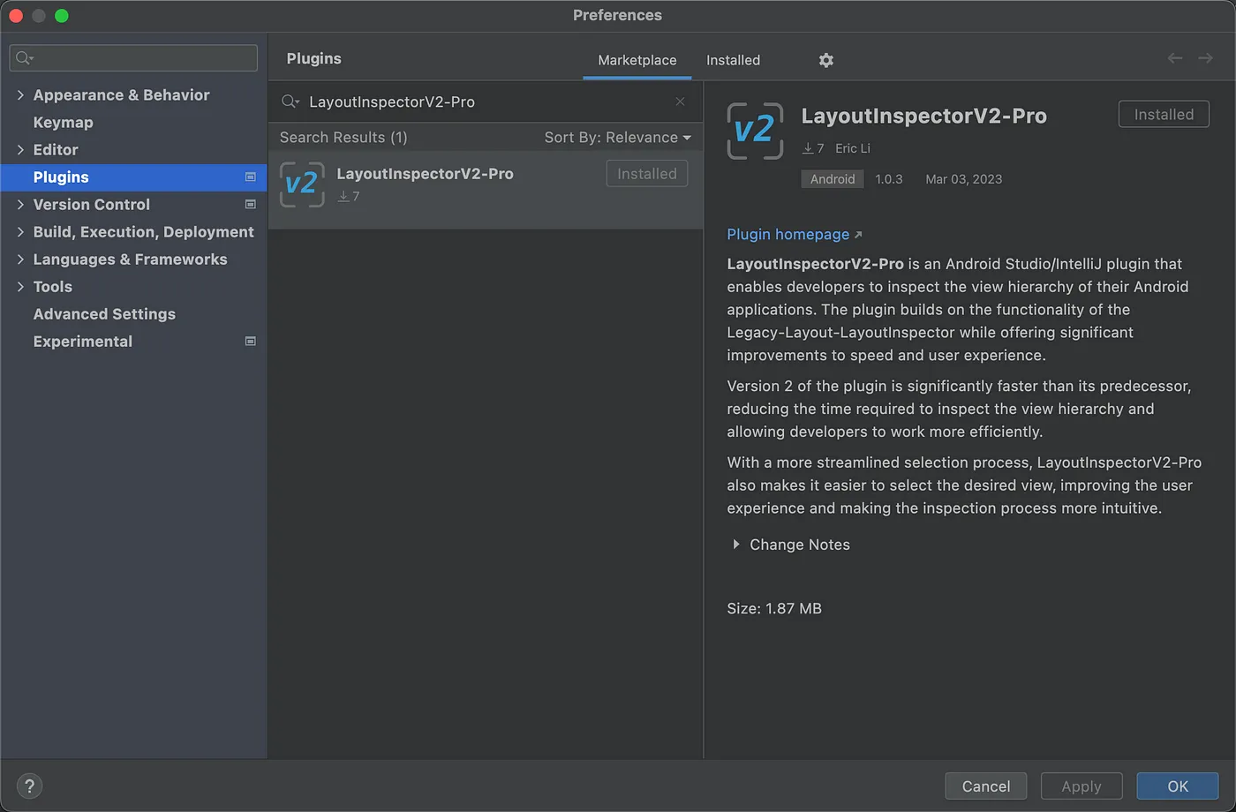Switch to the Marketplace tab

tap(637, 60)
